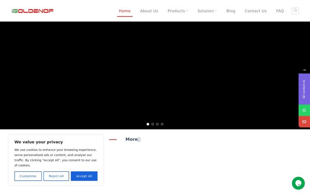This screenshot has height=194, width=310.
Task: Select the third carousel slide dot
Action: tap(158, 124)
